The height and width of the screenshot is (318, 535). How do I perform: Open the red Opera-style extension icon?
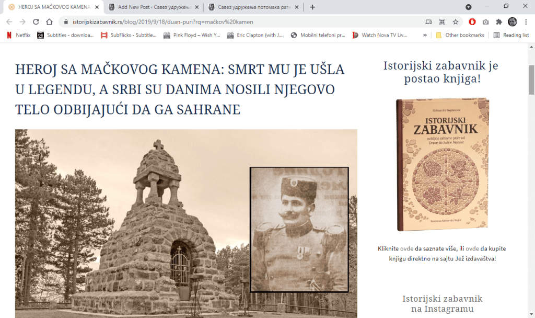472,22
